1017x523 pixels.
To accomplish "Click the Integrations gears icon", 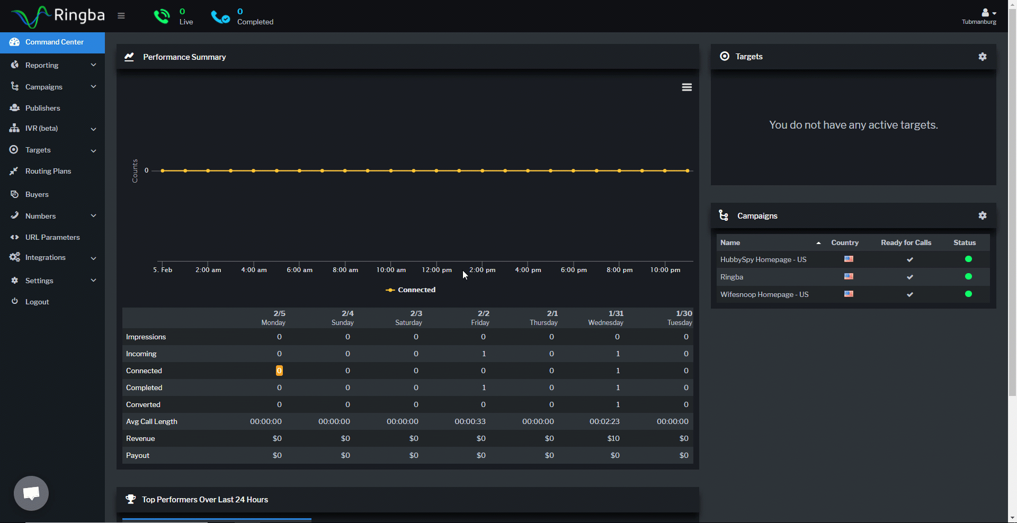I will click(x=14, y=257).
